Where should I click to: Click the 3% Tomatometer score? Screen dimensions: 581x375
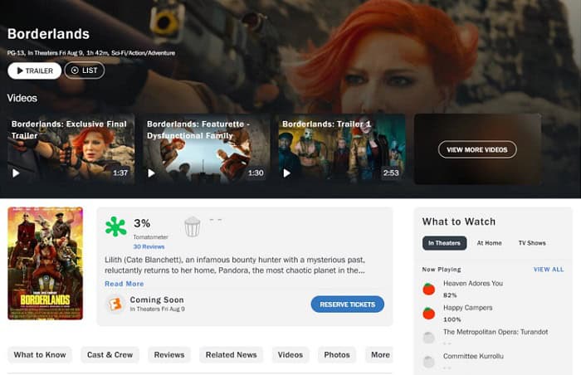pyautogui.click(x=142, y=223)
